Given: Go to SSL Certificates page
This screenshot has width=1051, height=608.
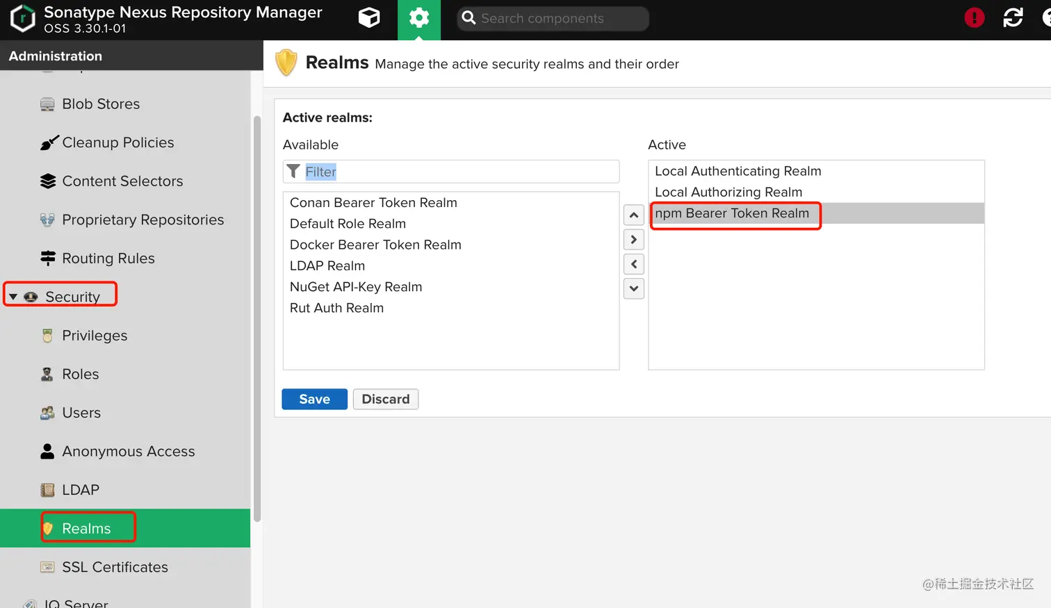Looking at the screenshot, I should (115, 567).
